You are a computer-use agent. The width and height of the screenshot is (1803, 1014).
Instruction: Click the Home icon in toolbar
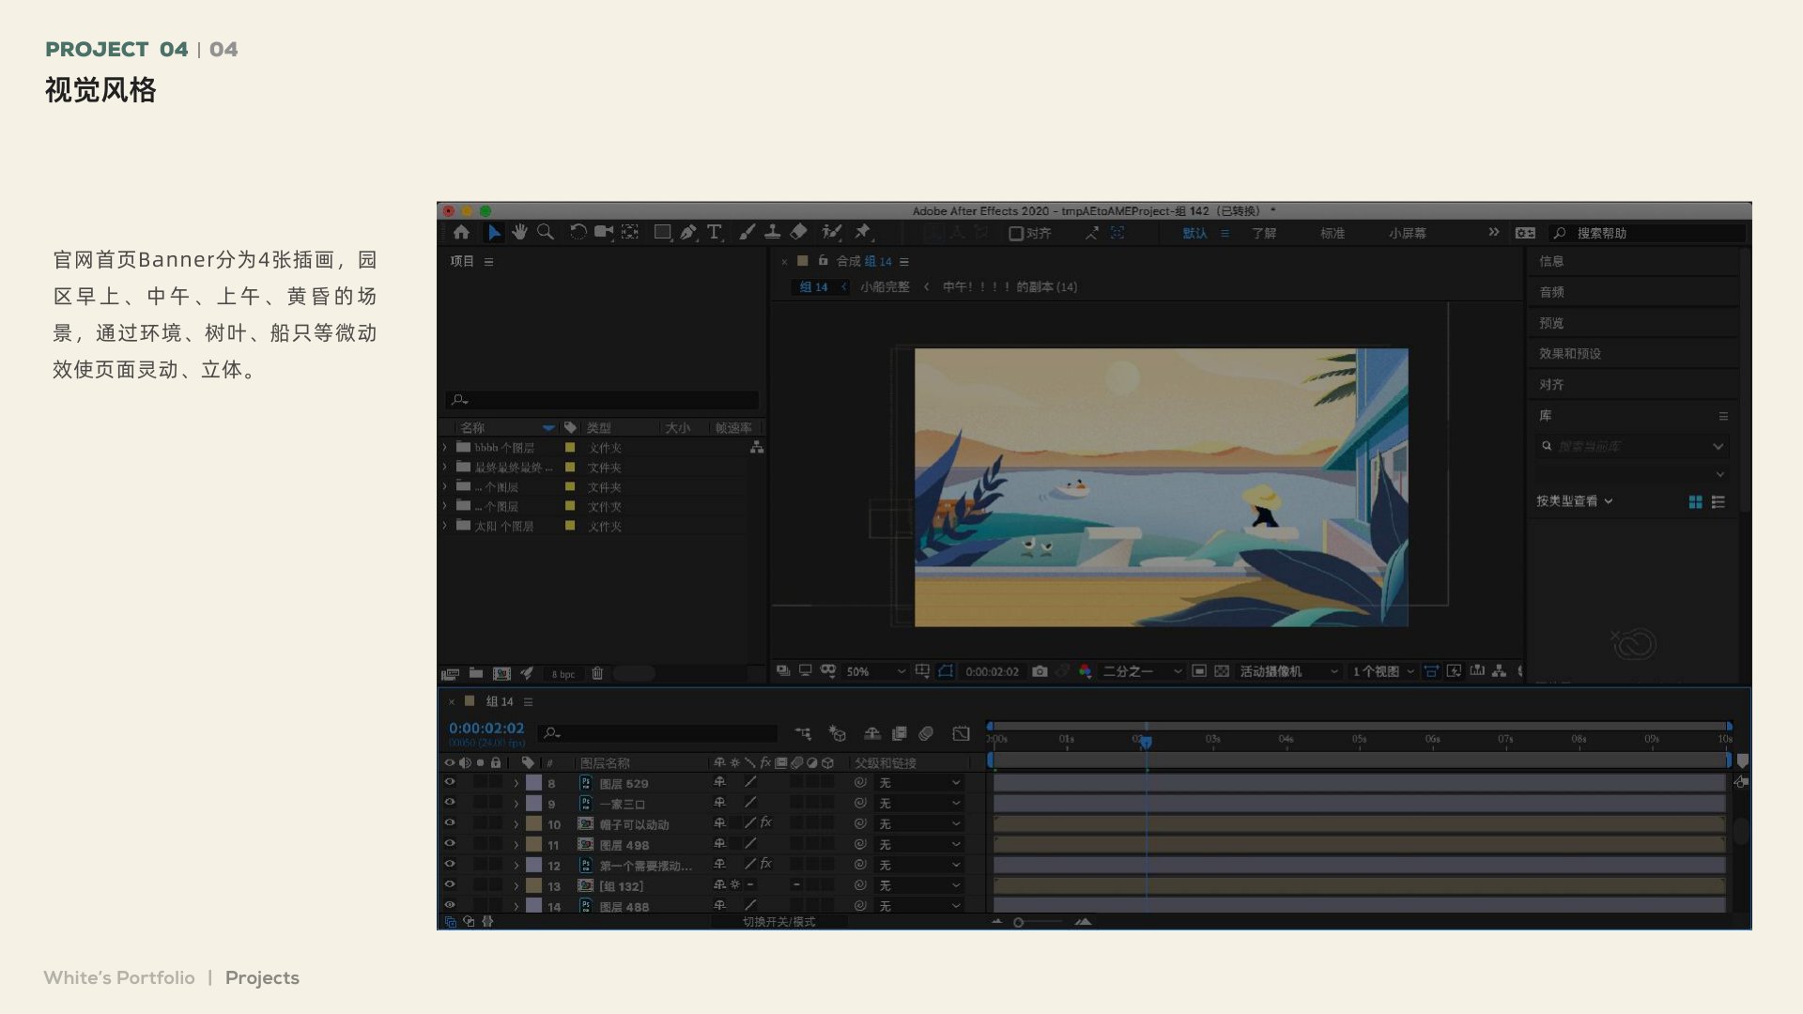point(461,232)
